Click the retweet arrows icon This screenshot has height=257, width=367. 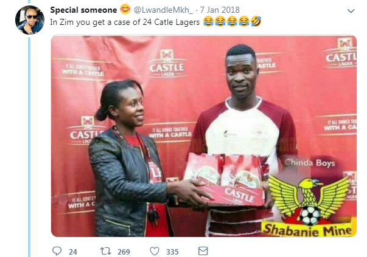[105, 251]
